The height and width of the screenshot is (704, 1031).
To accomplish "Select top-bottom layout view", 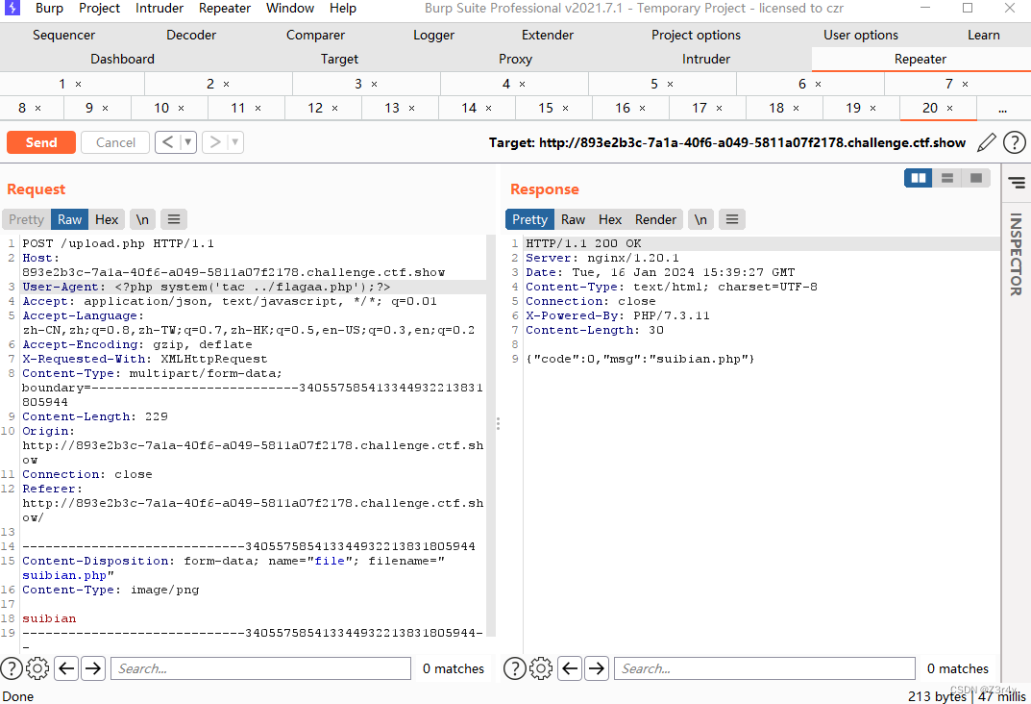I will (947, 178).
